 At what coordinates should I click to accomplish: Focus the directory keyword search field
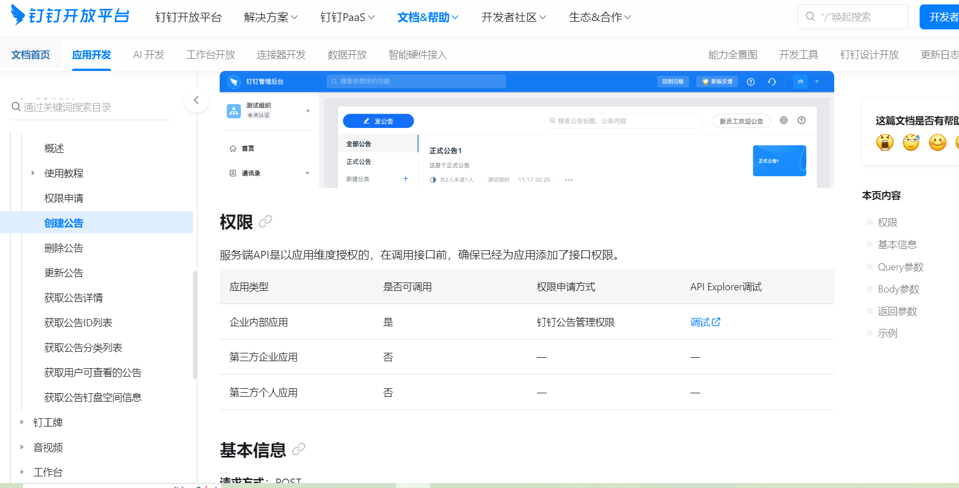coord(91,107)
